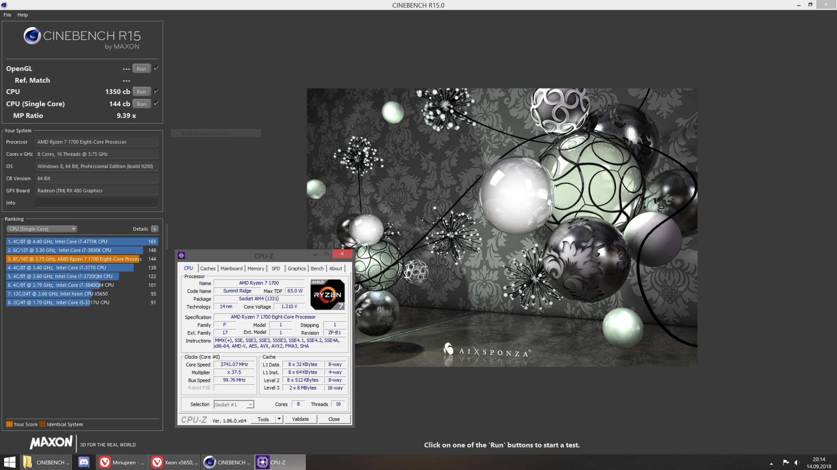Click the Discord icon in taskbar
This screenshot has height=470, width=837.
pos(84,462)
